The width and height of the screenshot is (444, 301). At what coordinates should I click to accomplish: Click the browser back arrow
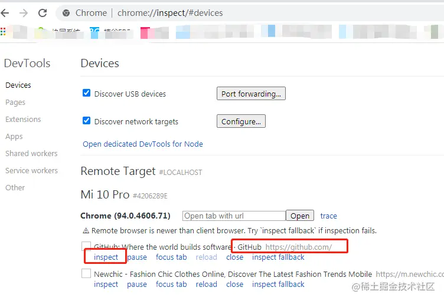tap(5, 13)
